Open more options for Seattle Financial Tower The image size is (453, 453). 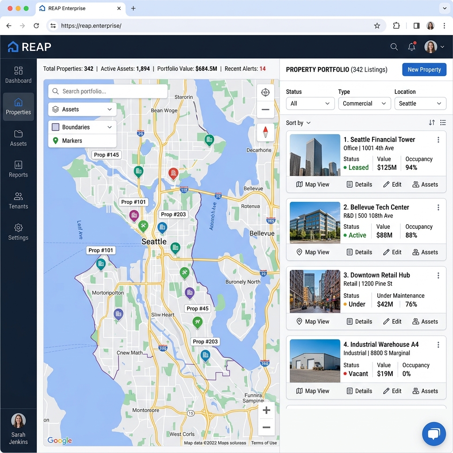click(438, 140)
